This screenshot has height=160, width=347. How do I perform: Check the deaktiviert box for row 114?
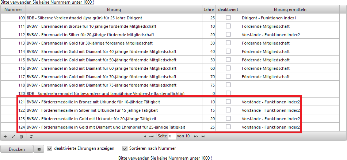[x=228, y=52]
